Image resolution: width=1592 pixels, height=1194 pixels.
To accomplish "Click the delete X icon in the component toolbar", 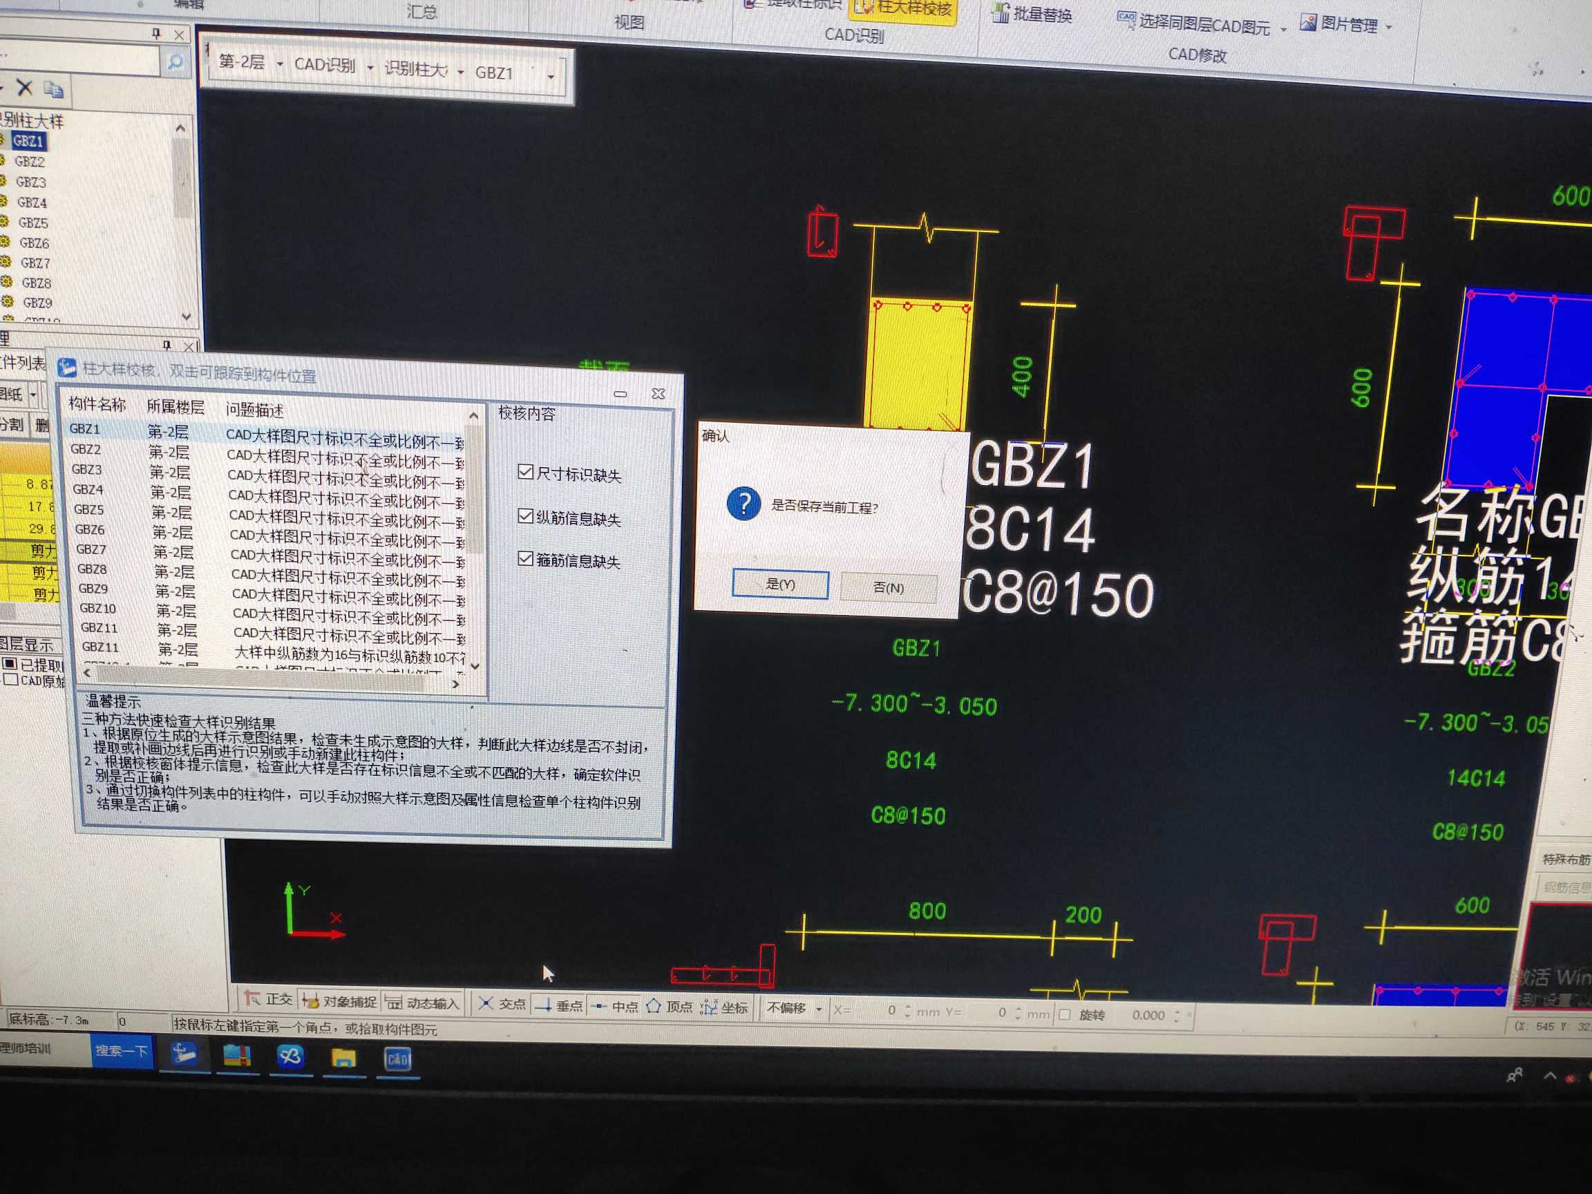I will coord(24,88).
